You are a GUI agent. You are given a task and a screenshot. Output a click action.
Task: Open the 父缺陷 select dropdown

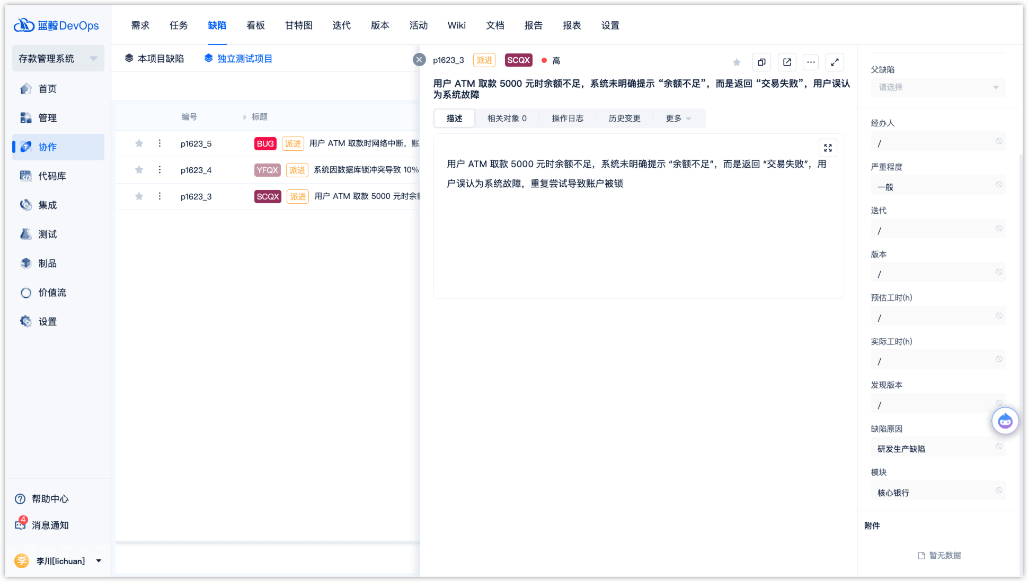[938, 87]
